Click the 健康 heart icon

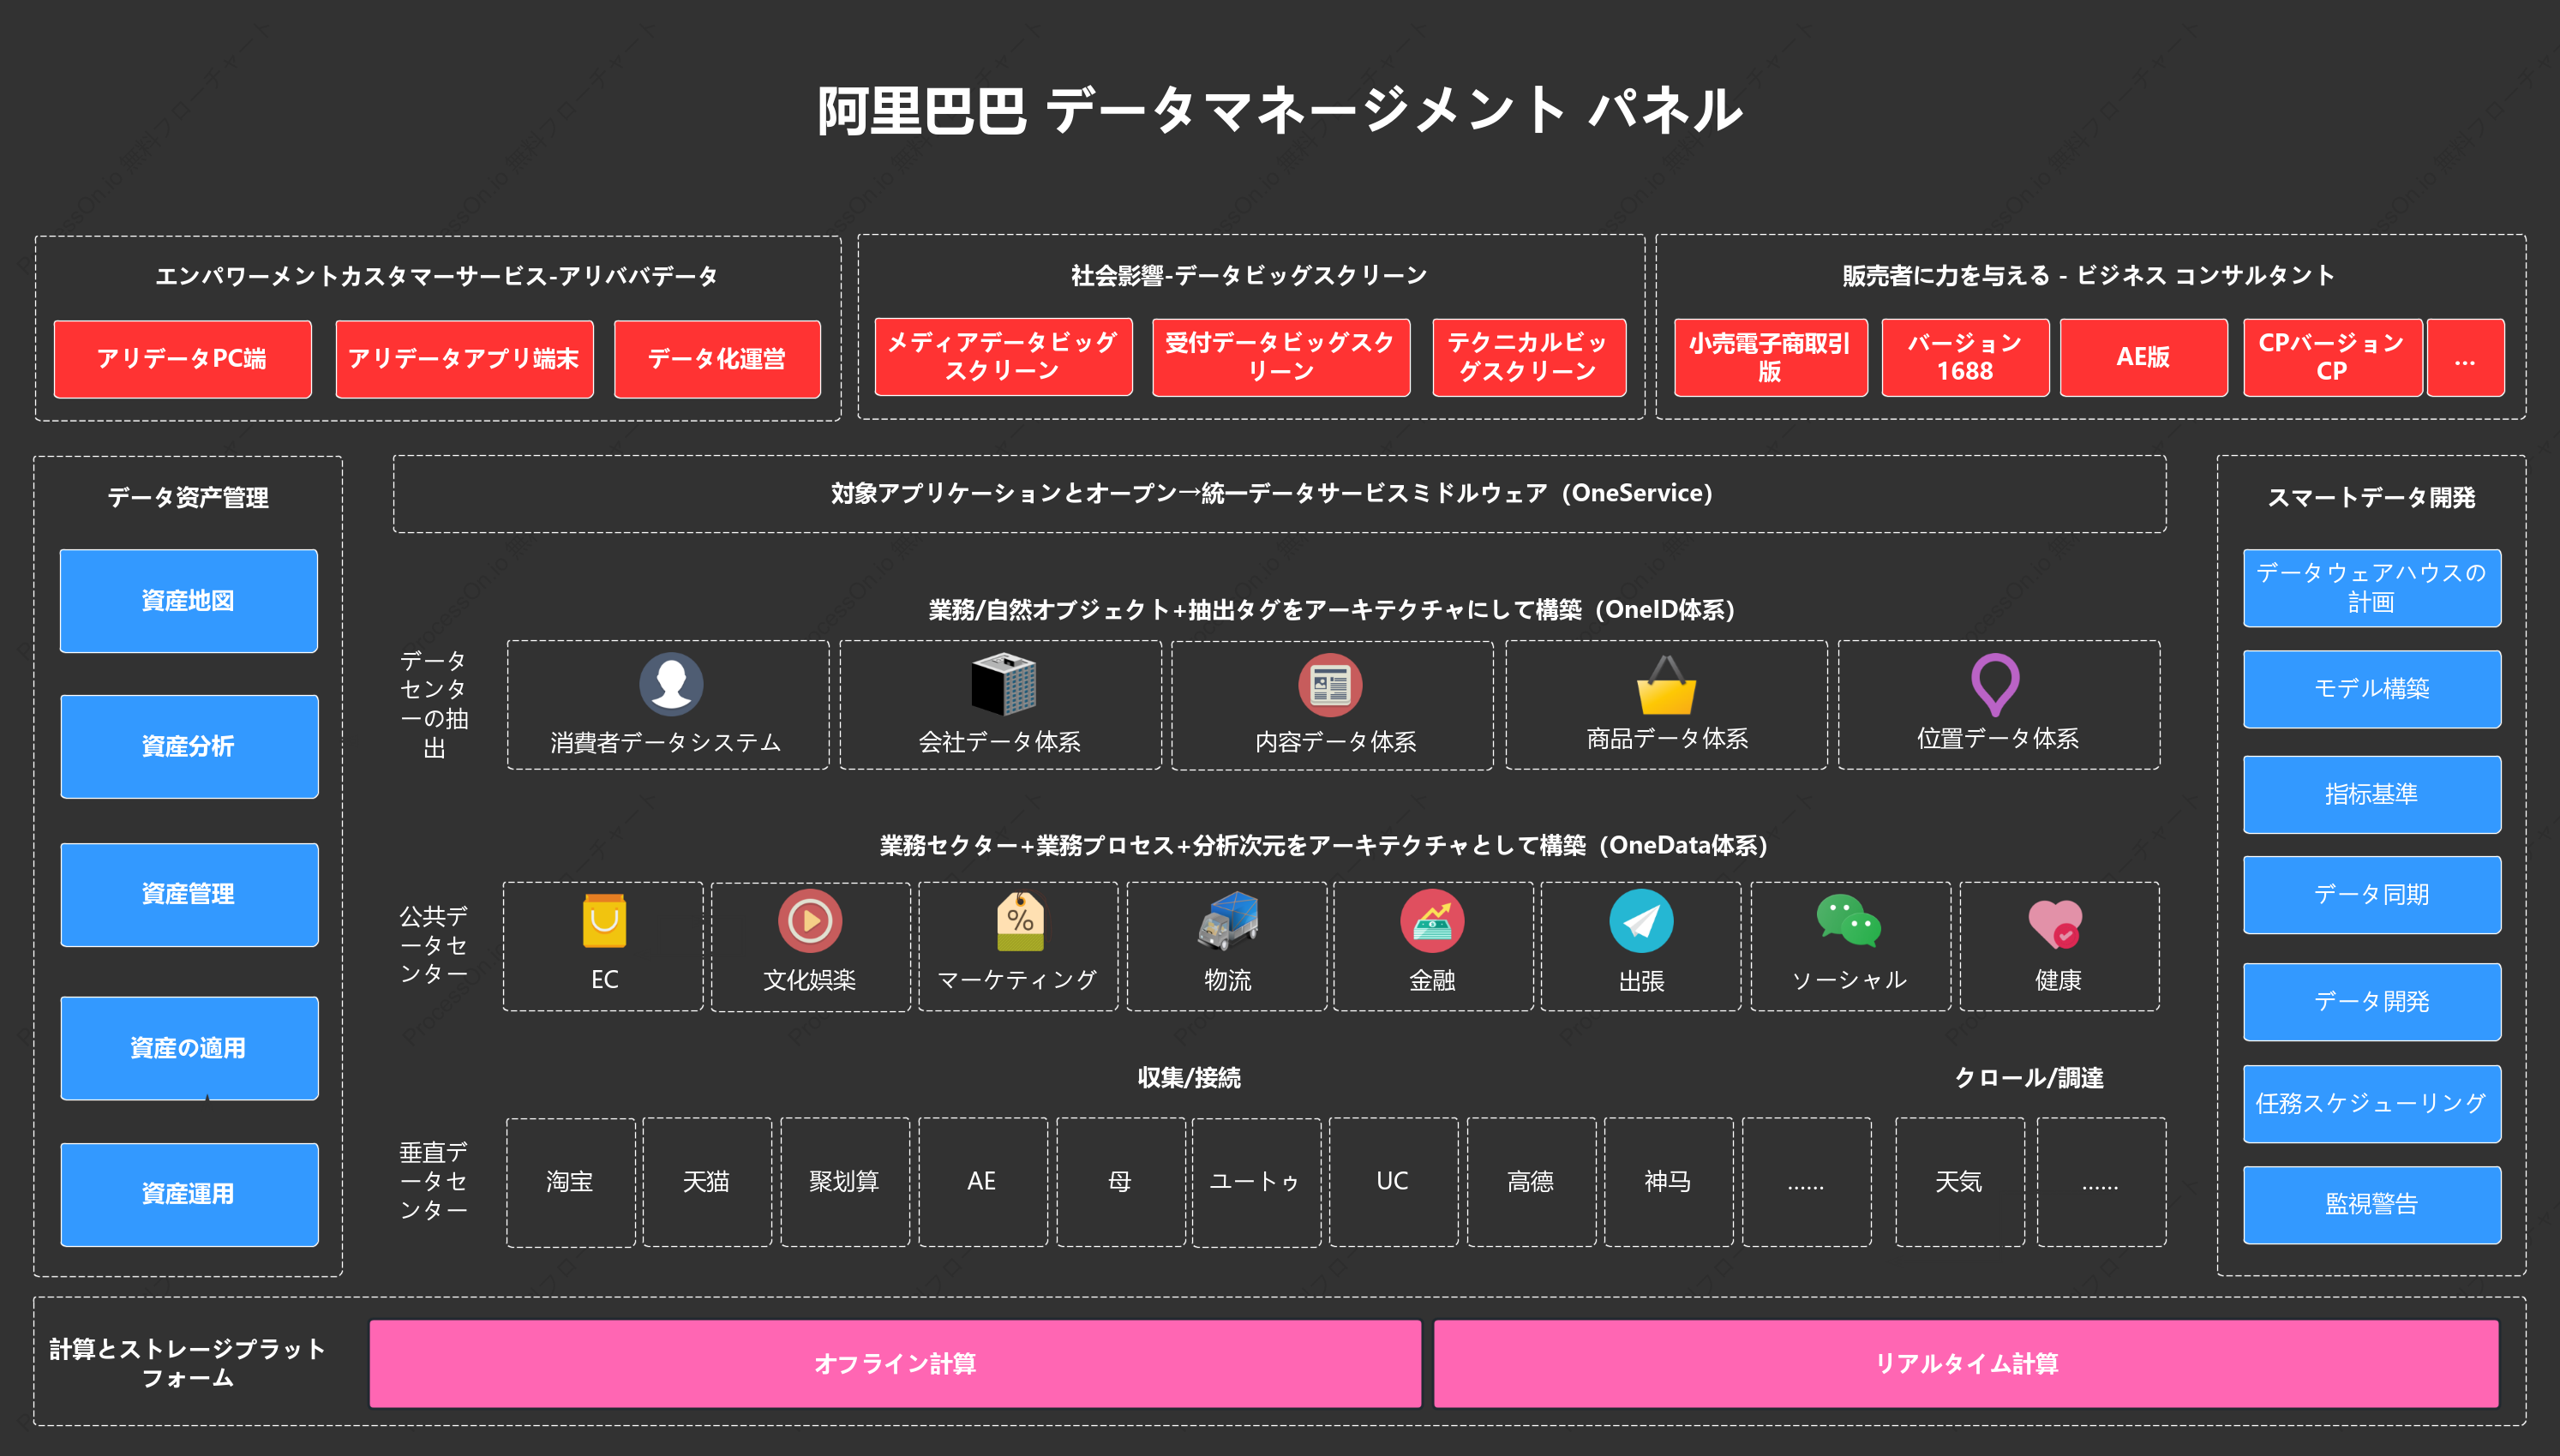point(2056,923)
